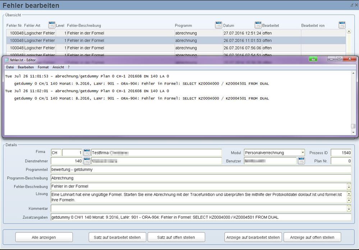Image resolution: width=359 pixels, height=250 pixels.
Task: Select the error row dated 26.07.2016 07:56:06
Action: pos(176,48)
